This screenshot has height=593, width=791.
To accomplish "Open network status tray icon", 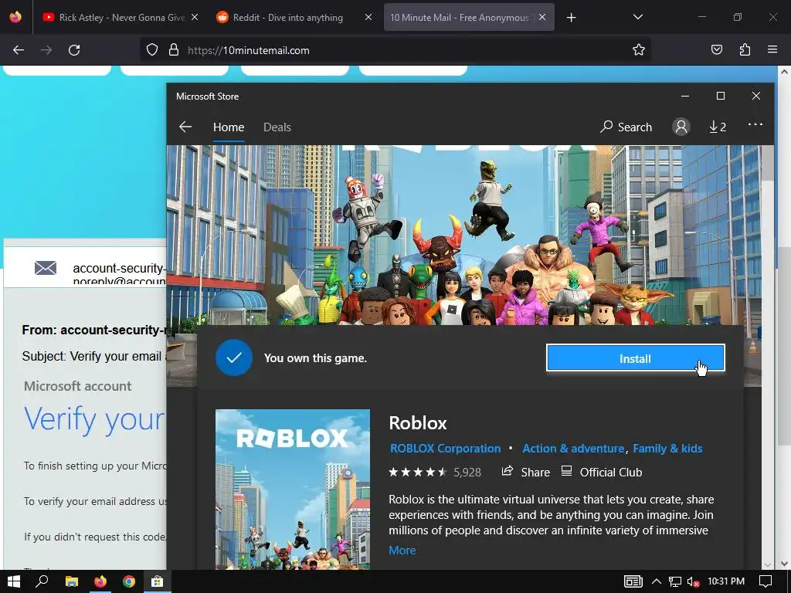I will 675,582.
